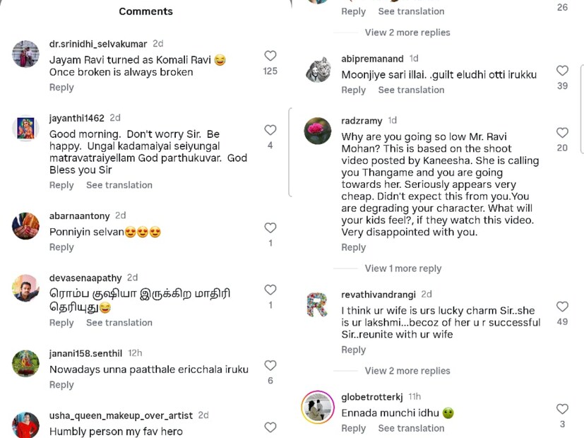Like abarnaantony's Ponniyin selvan comment

pos(270,227)
